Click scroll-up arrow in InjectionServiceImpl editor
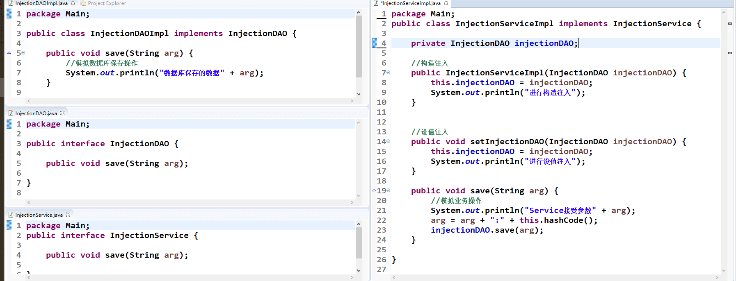Screen dimensions: 736x281 point(724,12)
